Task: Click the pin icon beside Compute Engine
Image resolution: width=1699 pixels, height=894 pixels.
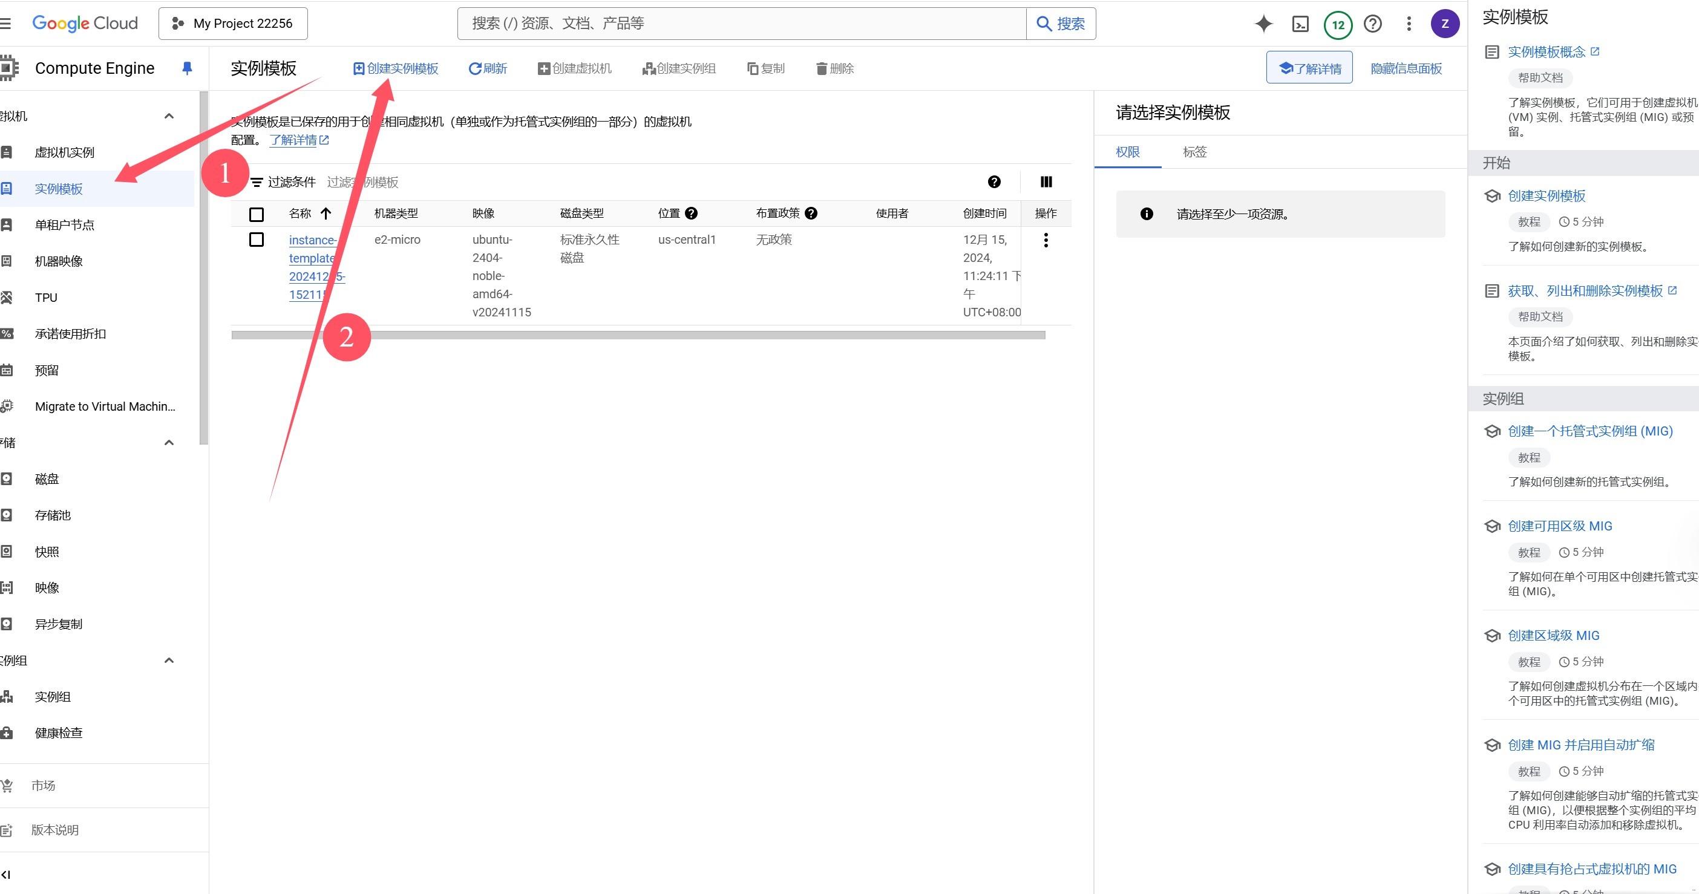Action: (x=186, y=68)
